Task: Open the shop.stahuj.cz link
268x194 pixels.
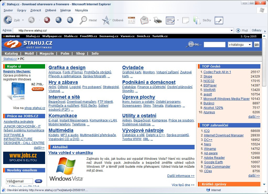Action: click(x=35, y=108)
